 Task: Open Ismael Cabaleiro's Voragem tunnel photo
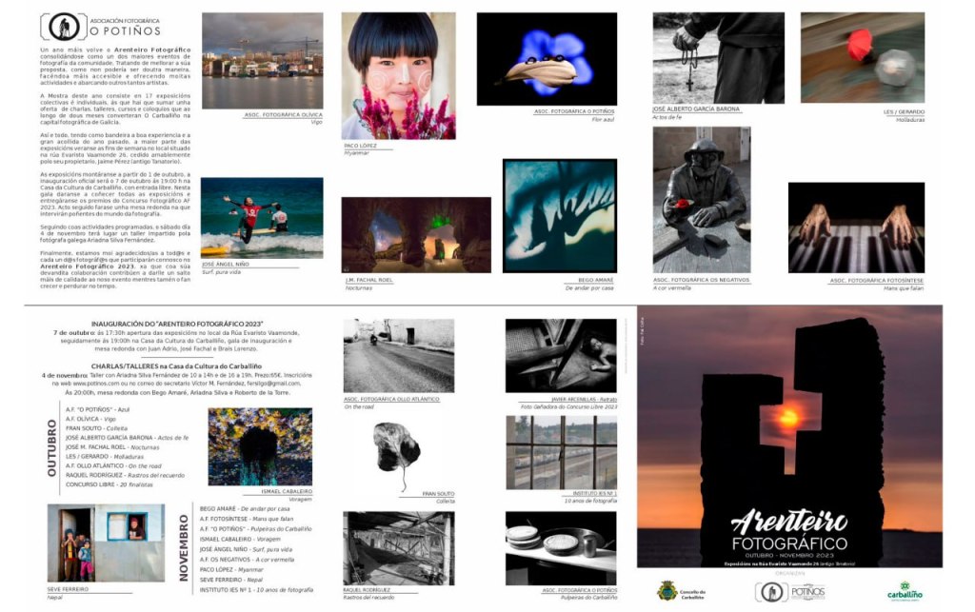(259, 446)
